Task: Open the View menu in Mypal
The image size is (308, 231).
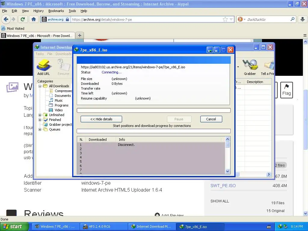Action: pos(25,11)
